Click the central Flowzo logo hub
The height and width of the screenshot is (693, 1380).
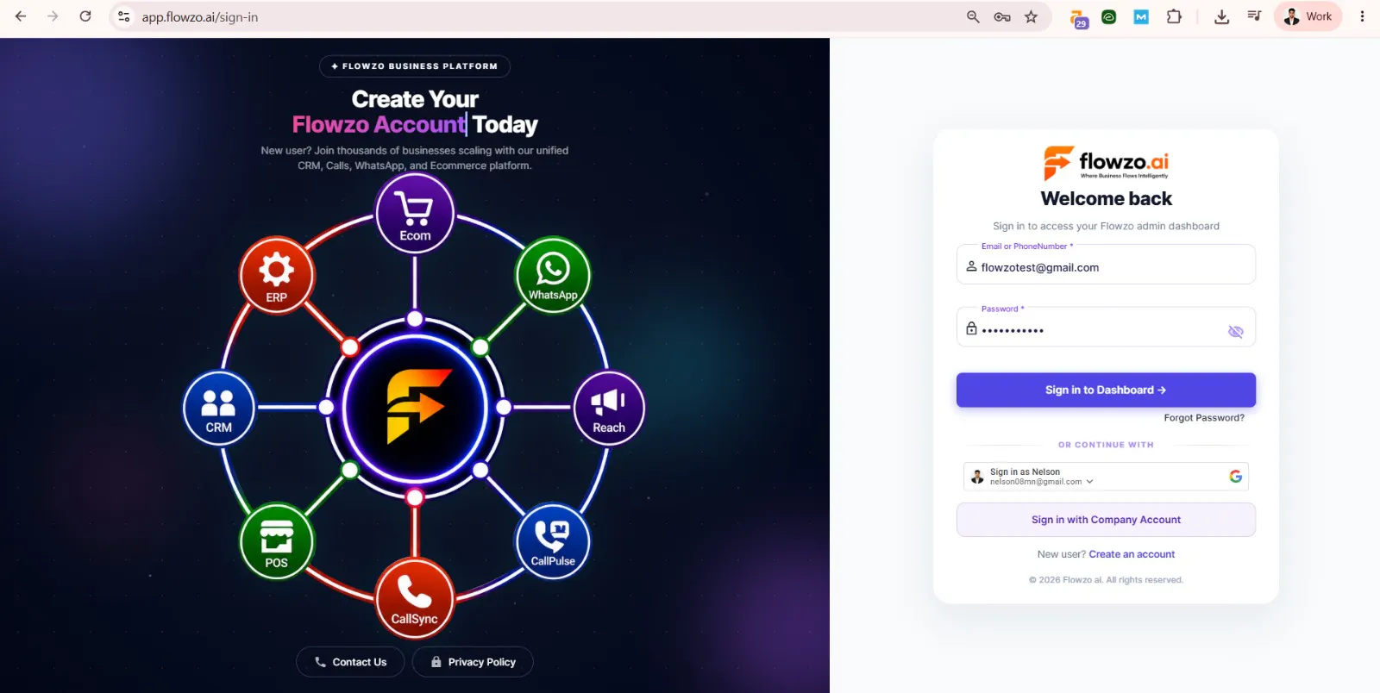415,407
